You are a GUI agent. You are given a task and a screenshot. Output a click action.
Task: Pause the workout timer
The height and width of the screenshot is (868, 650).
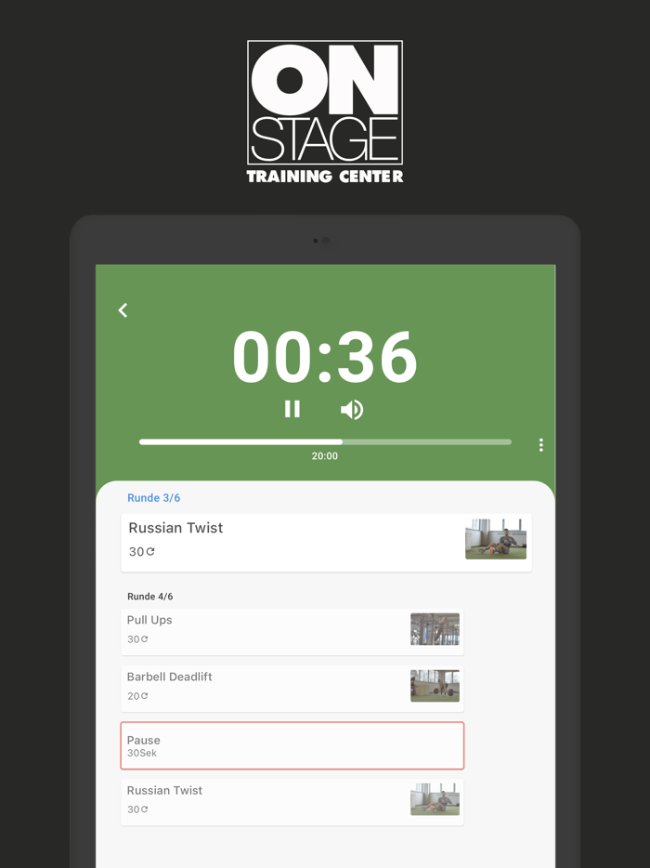(292, 409)
